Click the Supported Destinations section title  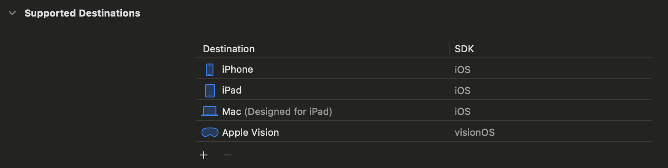(82, 13)
